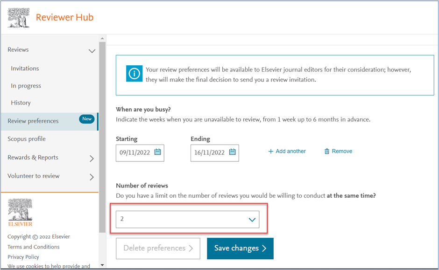Screen dimensions: 439x270
Task: Click the trash icon beside Remove
Action: (x=327, y=152)
